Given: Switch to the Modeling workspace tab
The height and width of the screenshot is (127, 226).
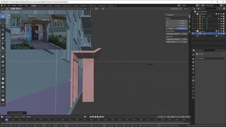Looking at the screenshot, I should click(x=41, y=6).
